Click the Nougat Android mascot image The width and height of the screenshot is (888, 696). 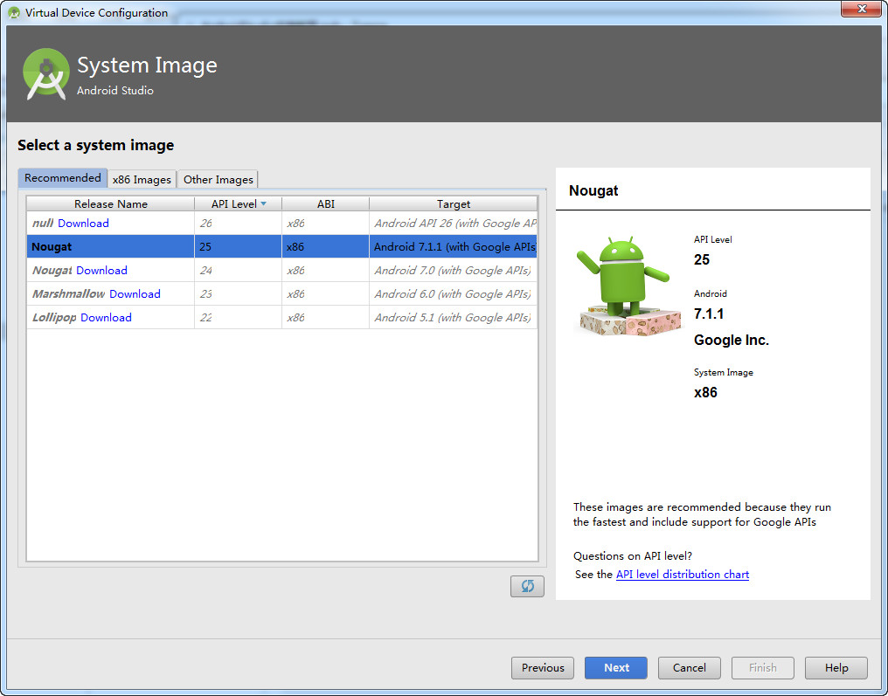pos(628,285)
